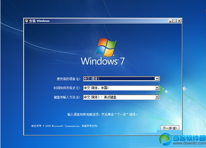
Task: Click the Windows 7 logo flag
Action: 106,47
